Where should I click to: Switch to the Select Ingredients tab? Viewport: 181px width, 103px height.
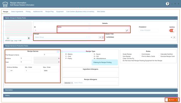(17, 12)
